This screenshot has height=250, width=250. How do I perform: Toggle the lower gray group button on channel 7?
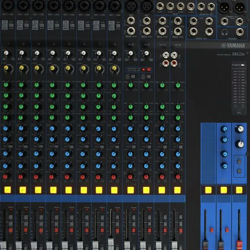[x=102, y=224]
